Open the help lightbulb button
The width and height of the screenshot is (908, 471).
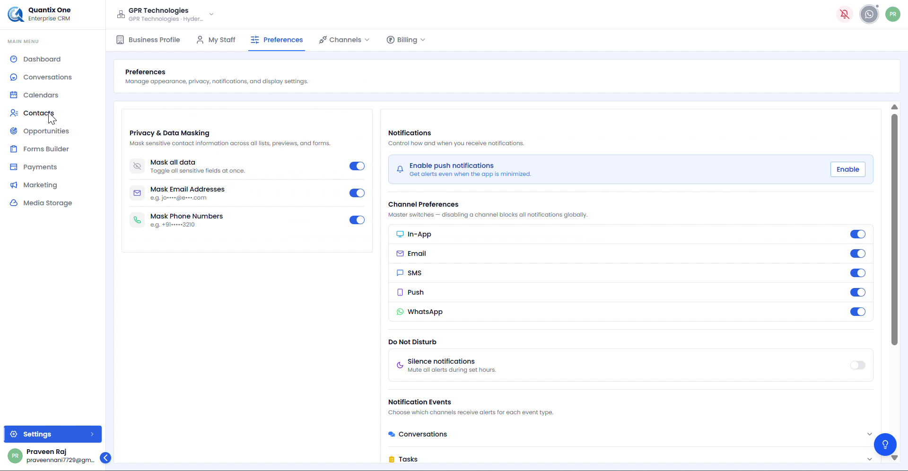point(885,445)
